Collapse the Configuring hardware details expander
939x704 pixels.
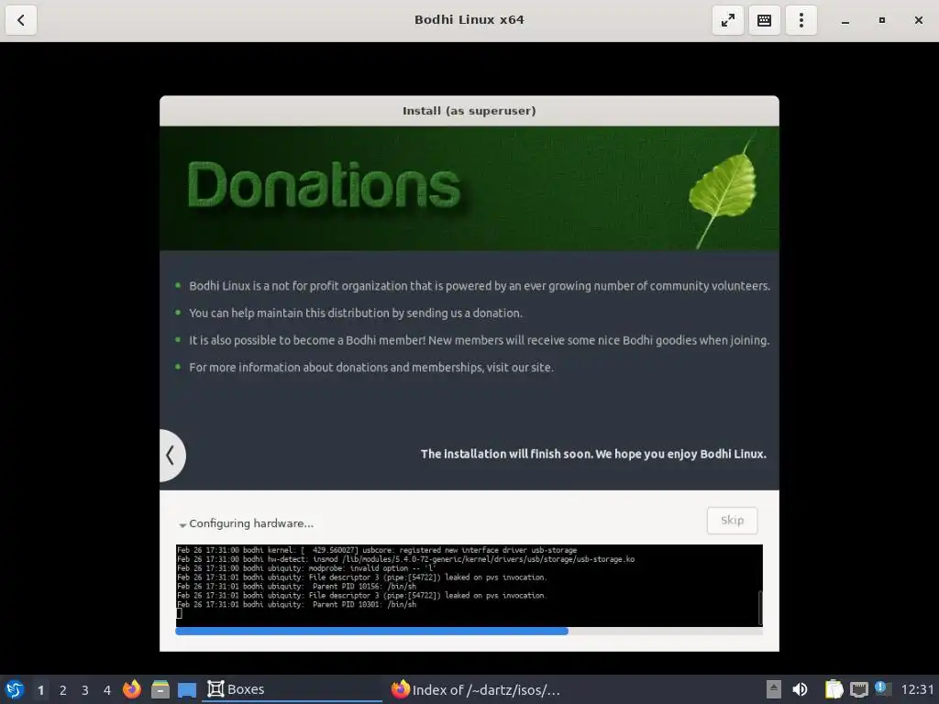[182, 524]
